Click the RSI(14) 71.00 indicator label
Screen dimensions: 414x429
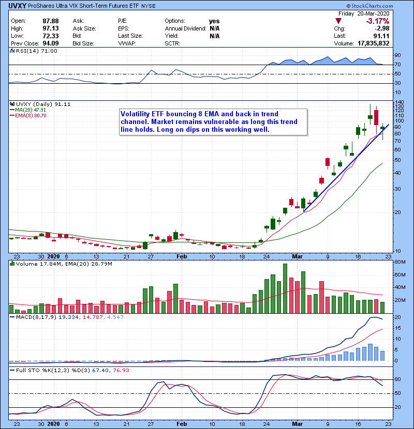(x=36, y=51)
